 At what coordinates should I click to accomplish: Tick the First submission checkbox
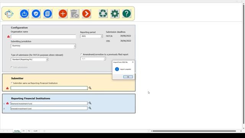pyautogui.click(x=11, y=67)
